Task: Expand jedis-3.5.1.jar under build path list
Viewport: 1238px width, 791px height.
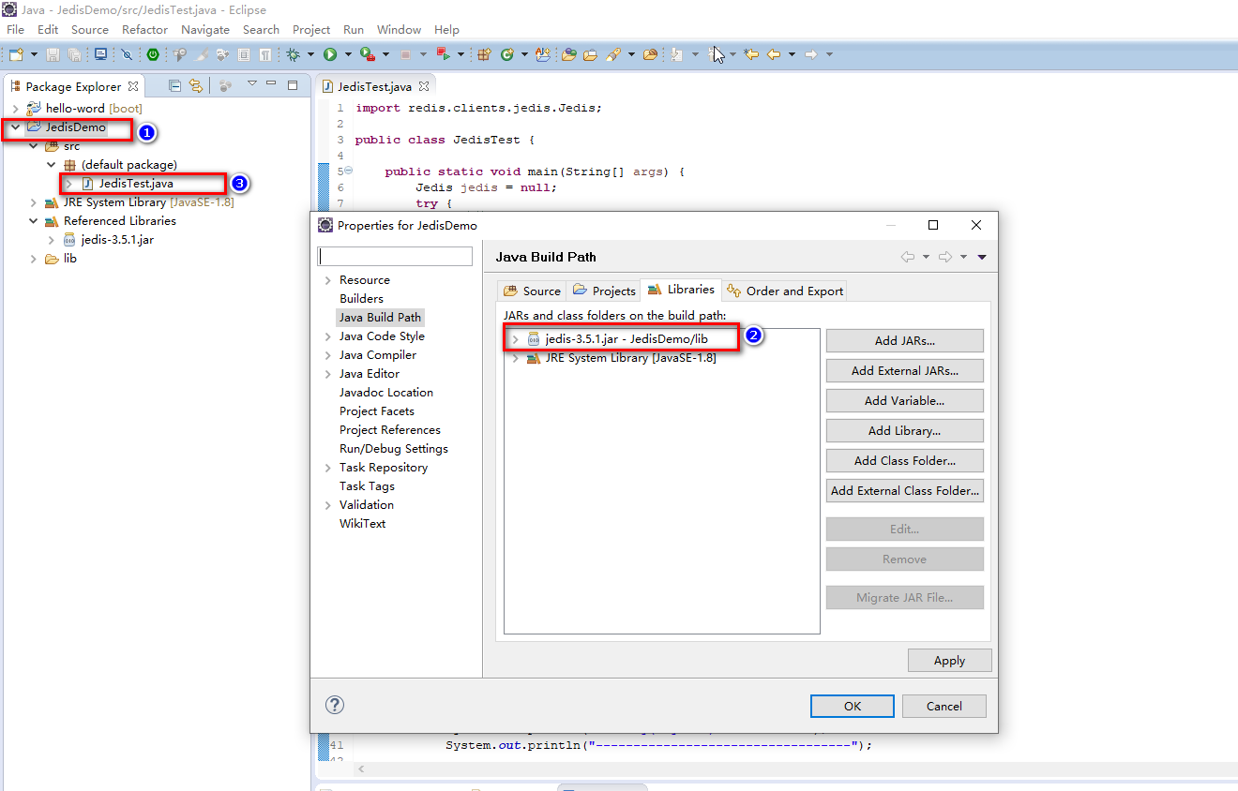Action: (515, 340)
